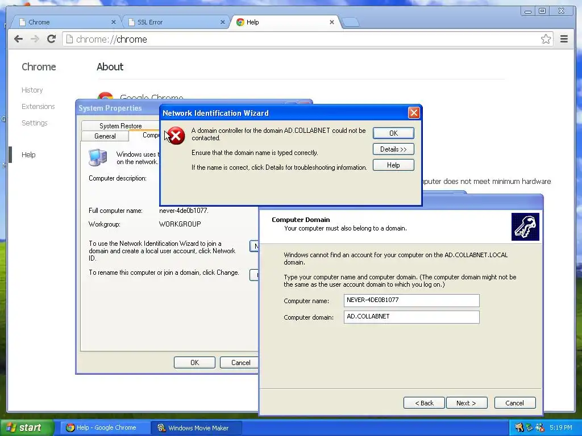Click the third system tray icon
This screenshot has height=436, width=582.
(x=540, y=427)
